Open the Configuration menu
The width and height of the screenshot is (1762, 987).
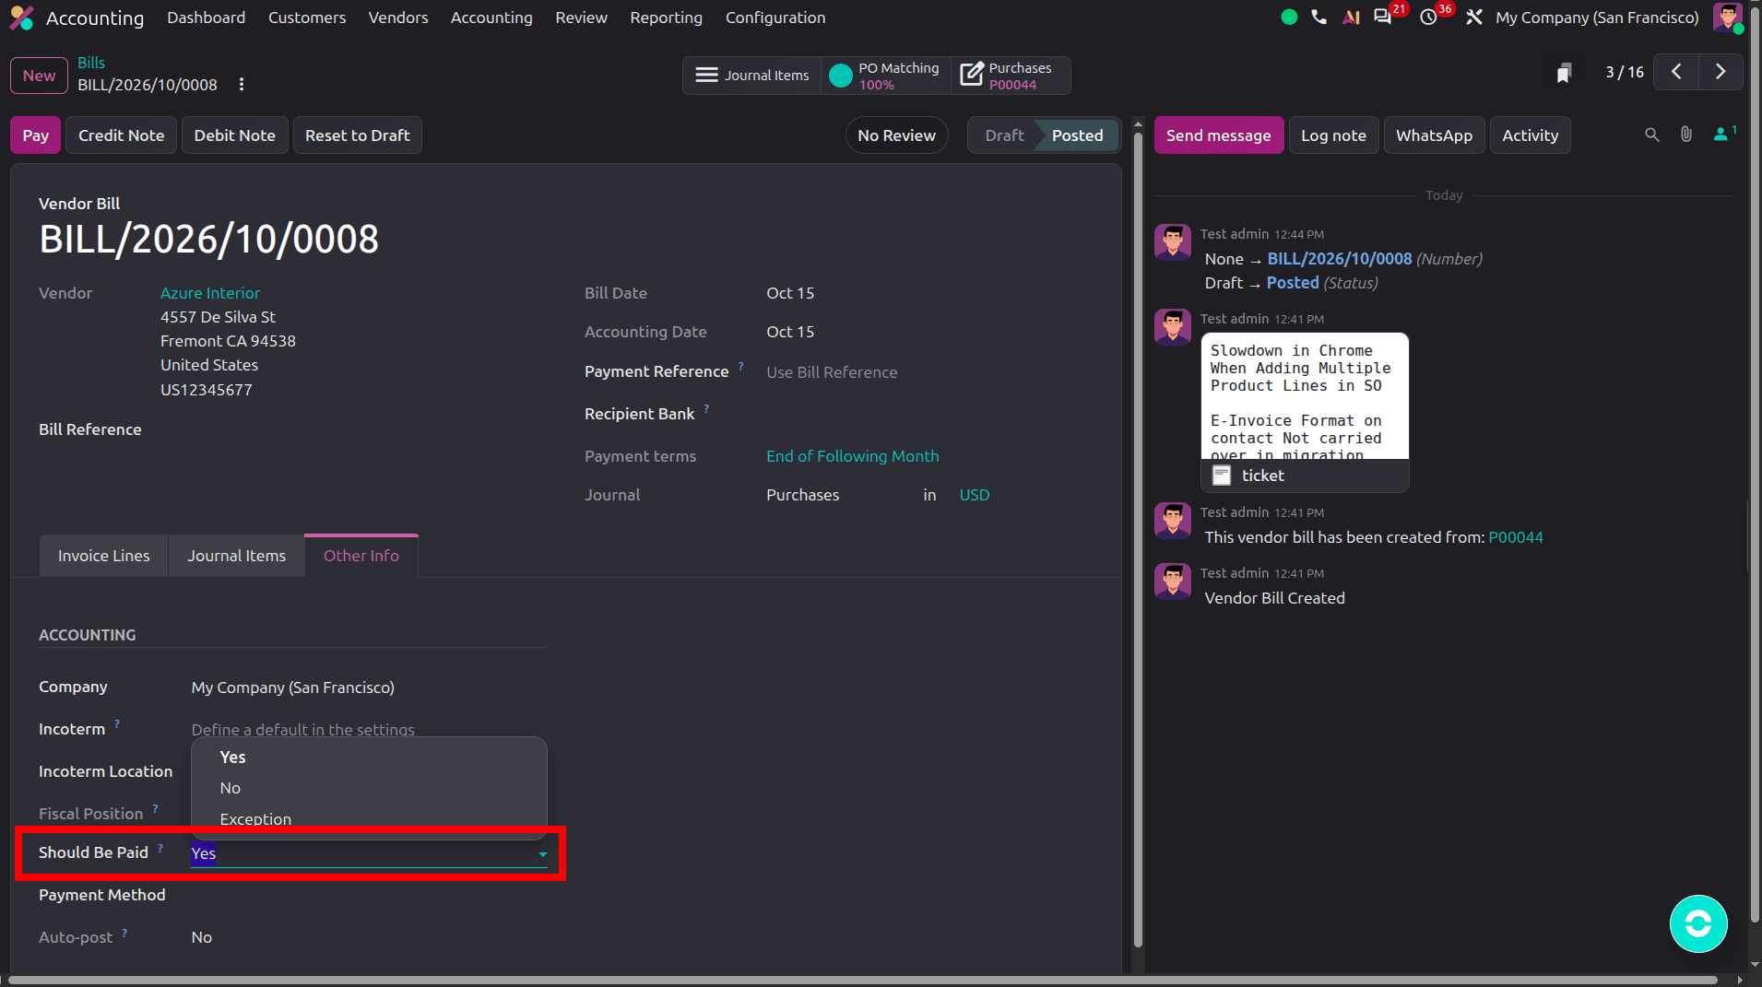coord(775,18)
